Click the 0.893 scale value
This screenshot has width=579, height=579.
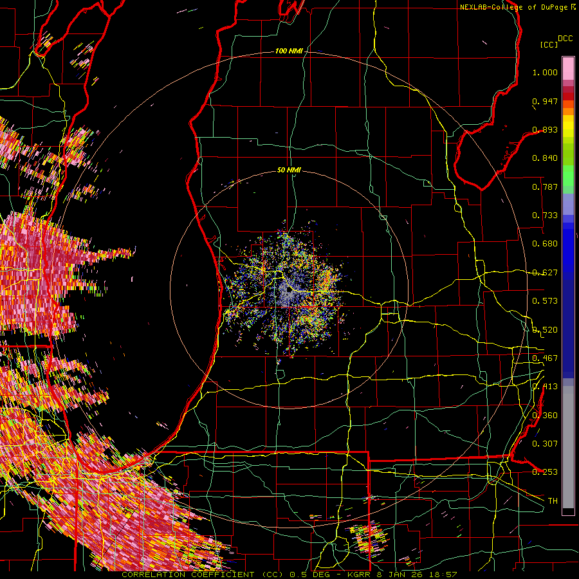pos(545,129)
